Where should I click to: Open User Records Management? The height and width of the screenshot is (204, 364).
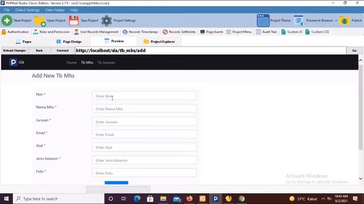pos(96,32)
